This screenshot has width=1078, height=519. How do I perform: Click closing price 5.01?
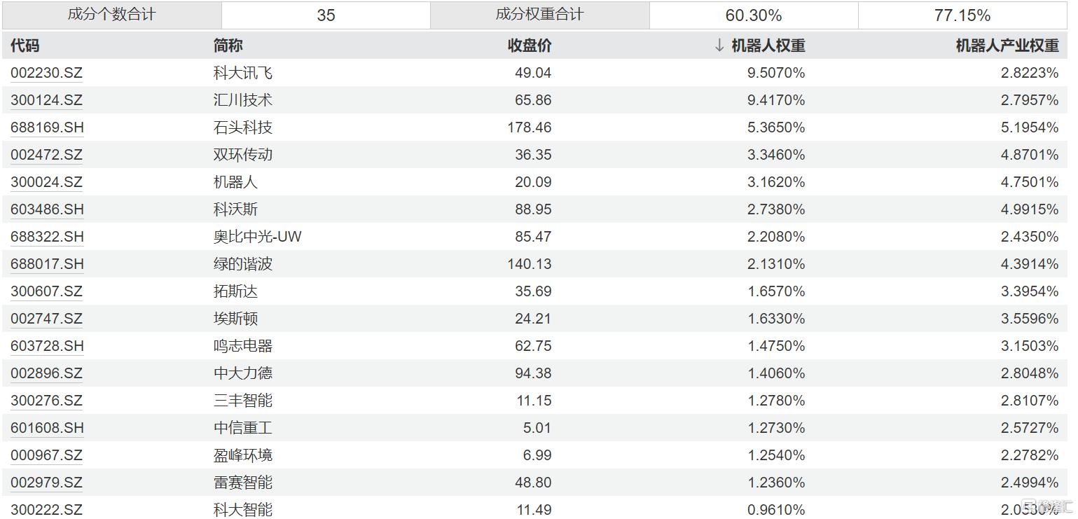coord(537,428)
